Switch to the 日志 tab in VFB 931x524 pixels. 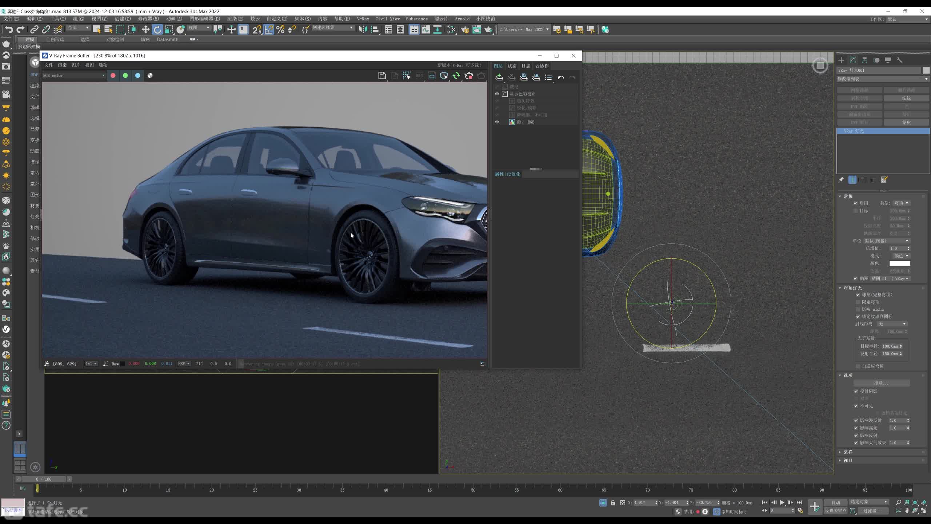[x=526, y=66]
